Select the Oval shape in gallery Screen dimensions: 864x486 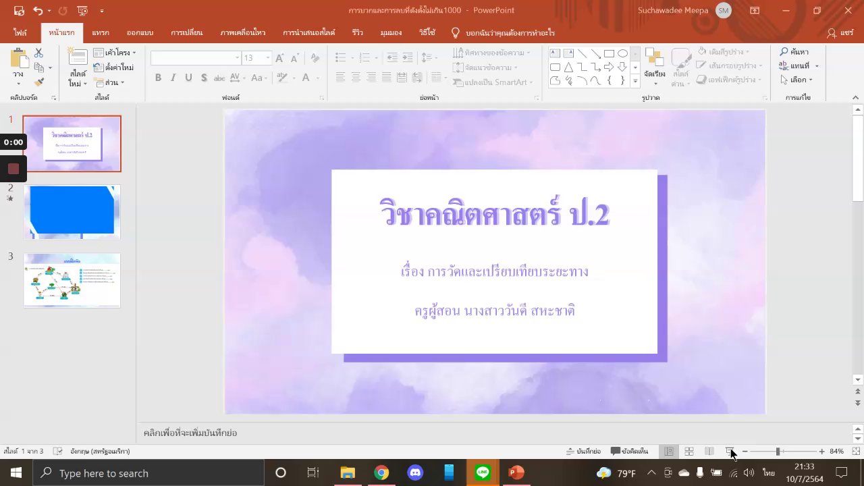tap(622, 53)
